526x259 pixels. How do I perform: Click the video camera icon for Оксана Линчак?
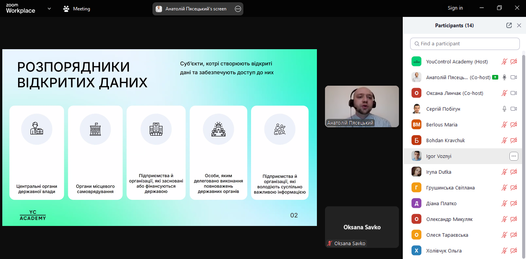click(x=514, y=93)
